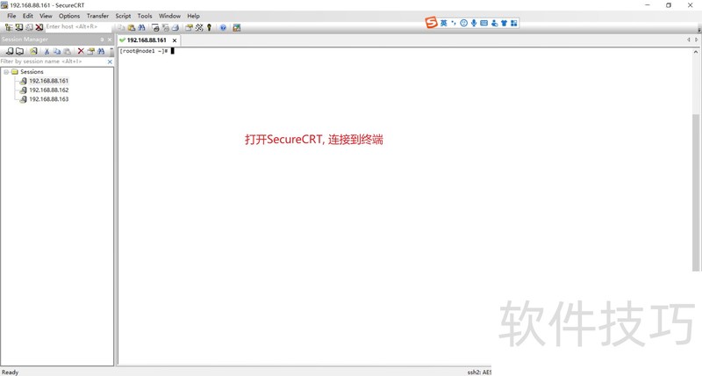The image size is (702, 376).
Task: Clear the session filter with X button
Action: [110, 61]
